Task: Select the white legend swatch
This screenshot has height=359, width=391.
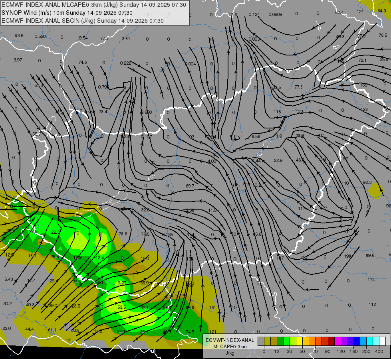Action: coord(383,341)
